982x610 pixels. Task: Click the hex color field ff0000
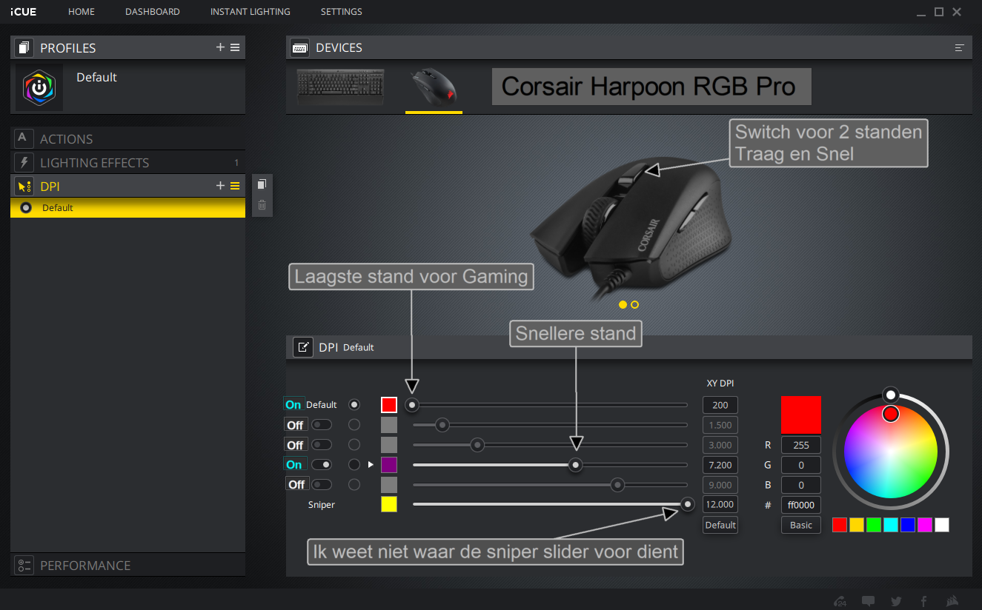click(x=801, y=505)
